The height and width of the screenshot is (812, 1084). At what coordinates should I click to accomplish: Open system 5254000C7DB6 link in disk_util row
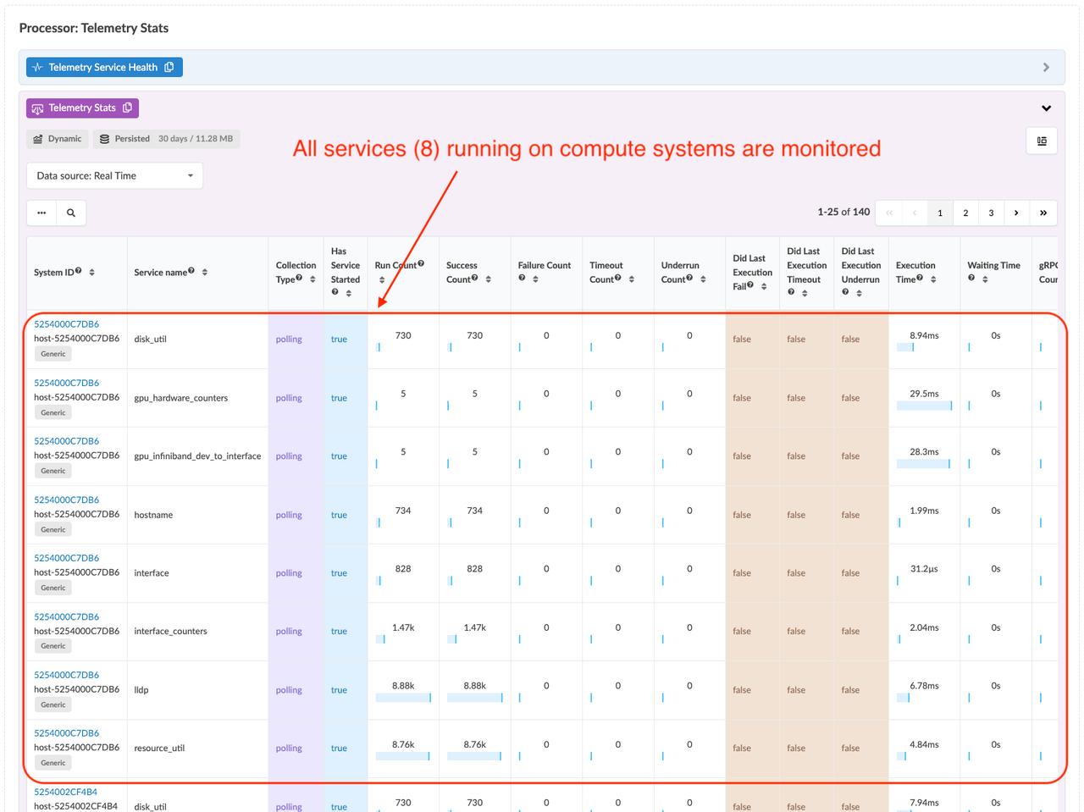point(66,324)
